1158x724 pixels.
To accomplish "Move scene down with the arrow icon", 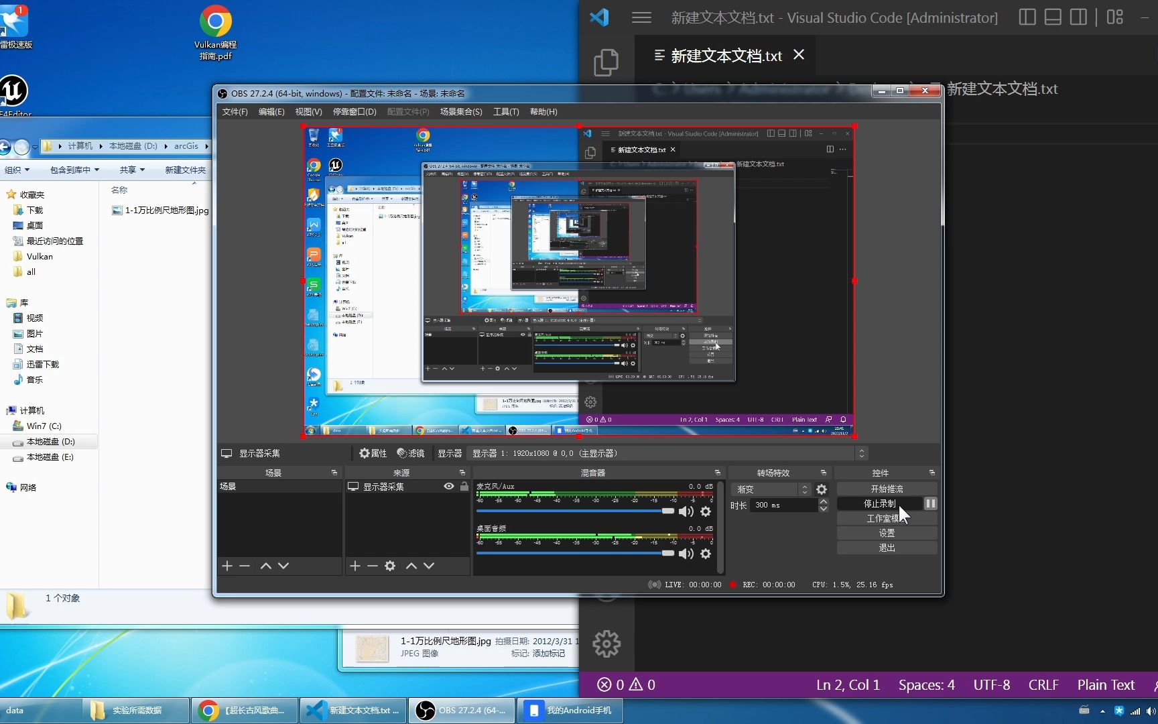I will pyautogui.click(x=283, y=566).
